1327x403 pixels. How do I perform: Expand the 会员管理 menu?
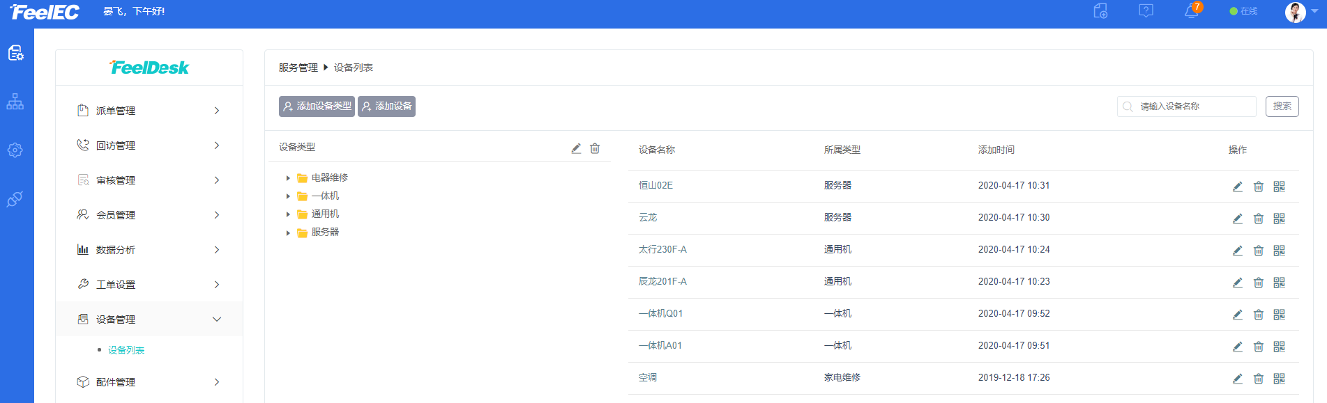click(x=149, y=215)
